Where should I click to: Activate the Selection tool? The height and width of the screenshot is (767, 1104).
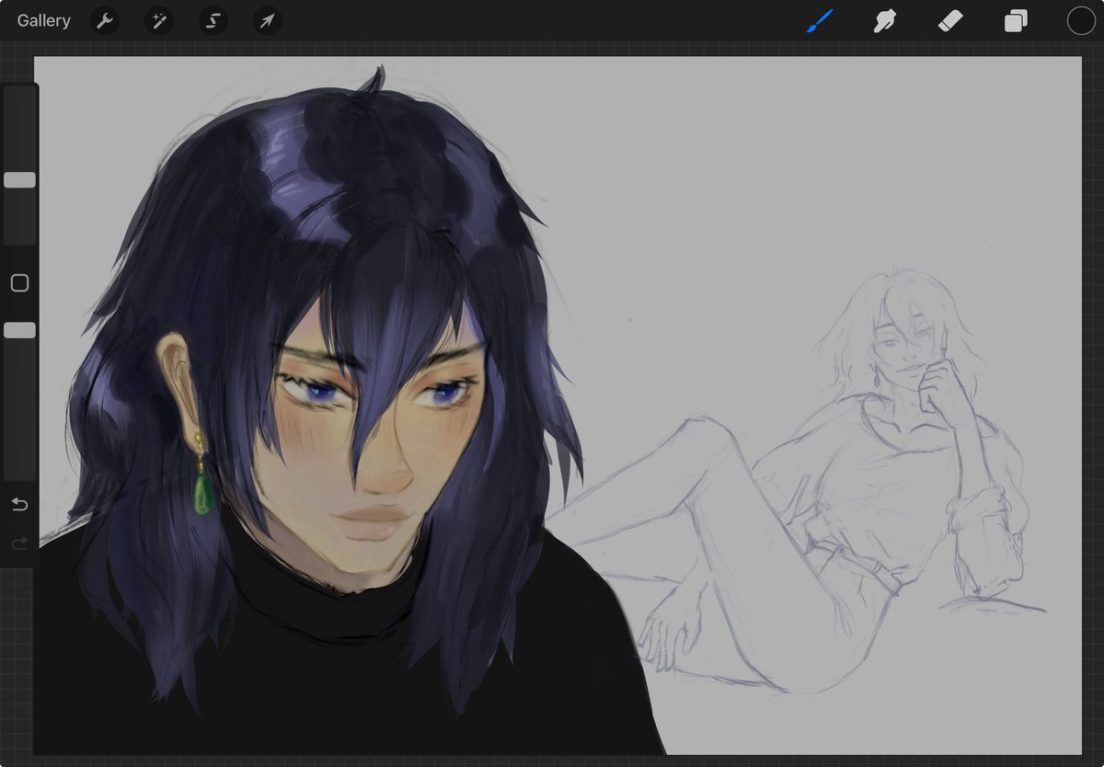(213, 20)
